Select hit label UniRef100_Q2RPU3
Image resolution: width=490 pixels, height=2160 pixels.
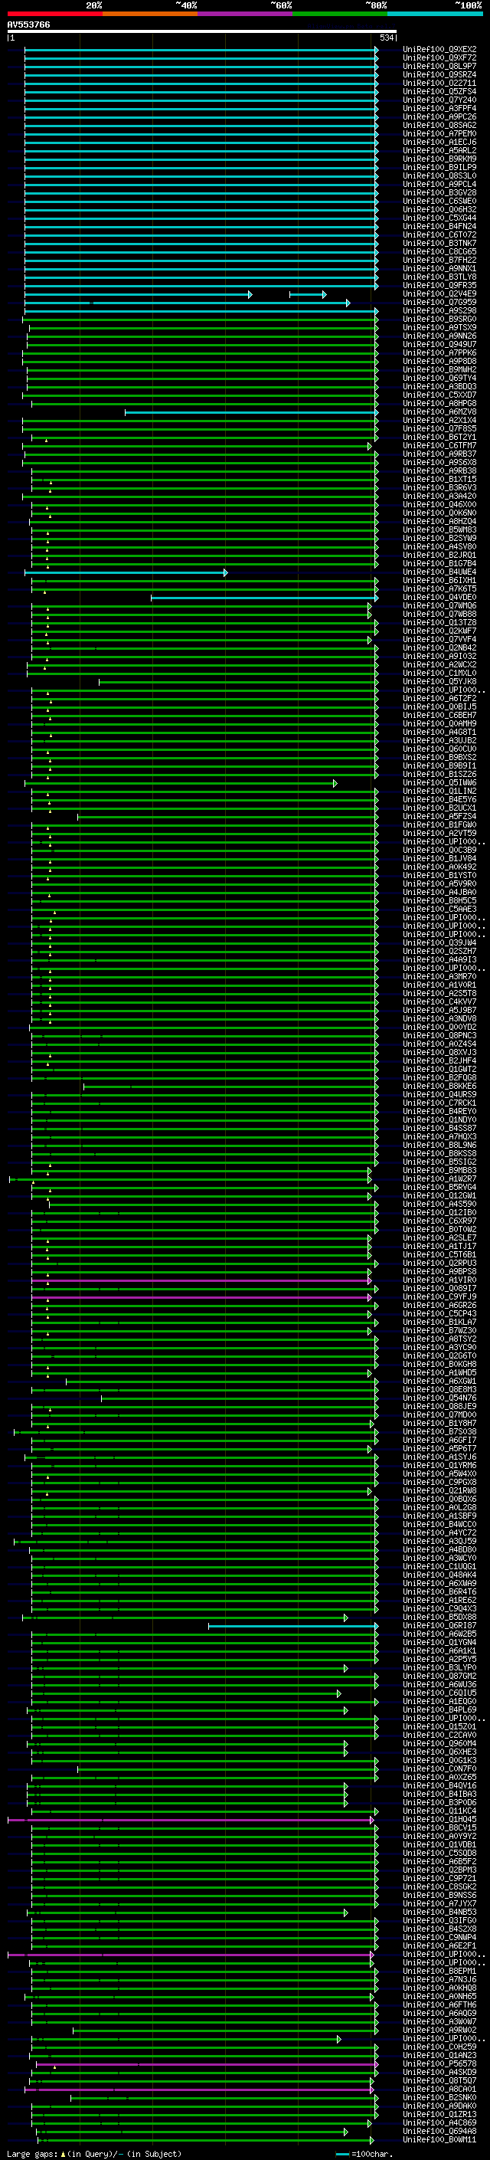click(439, 1264)
